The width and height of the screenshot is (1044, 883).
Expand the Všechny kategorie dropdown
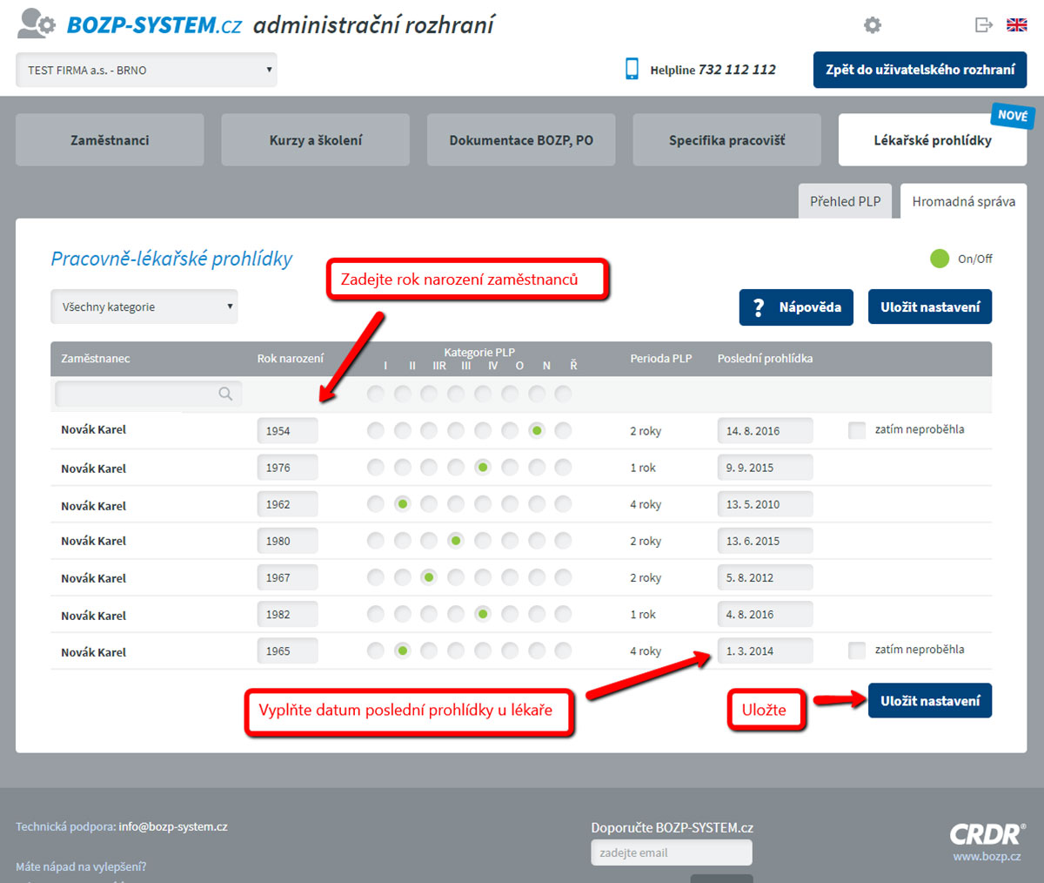[x=144, y=307]
